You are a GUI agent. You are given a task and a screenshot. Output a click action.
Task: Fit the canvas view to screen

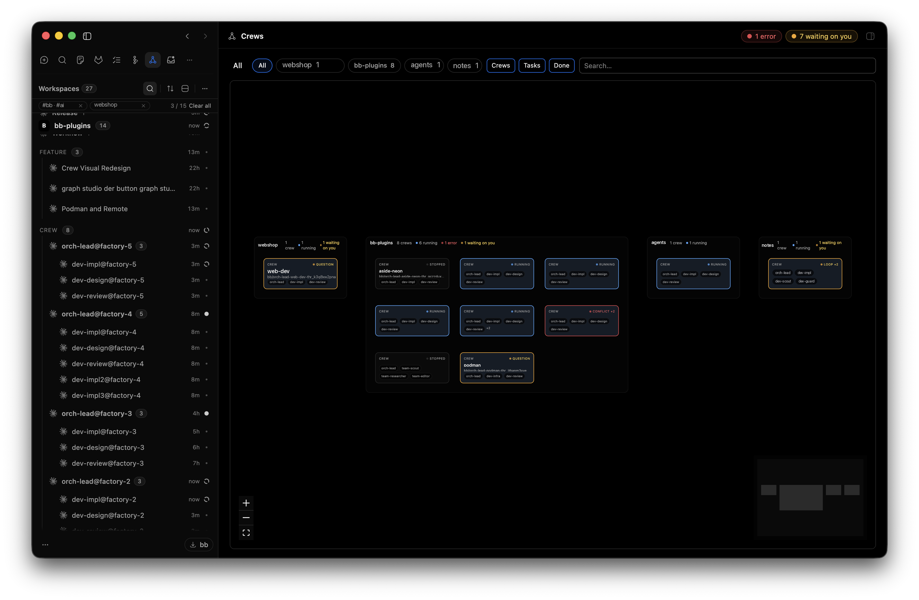click(246, 532)
